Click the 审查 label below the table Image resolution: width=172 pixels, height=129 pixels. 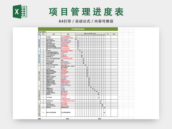click(x=68, y=119)
